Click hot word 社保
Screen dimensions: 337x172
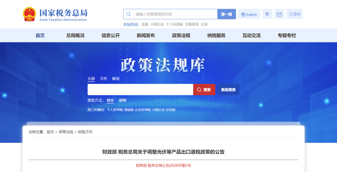[204, 25]
